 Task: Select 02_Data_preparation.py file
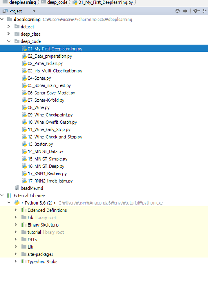pyautogui.click(x=50, y=56)
